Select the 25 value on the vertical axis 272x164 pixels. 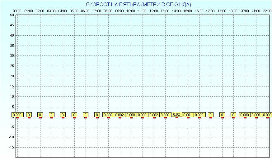tap(12, 66)
